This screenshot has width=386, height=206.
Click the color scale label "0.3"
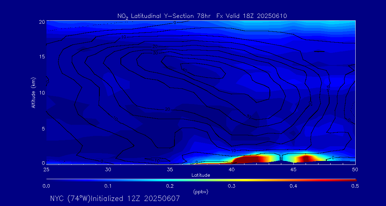(231, 186)
